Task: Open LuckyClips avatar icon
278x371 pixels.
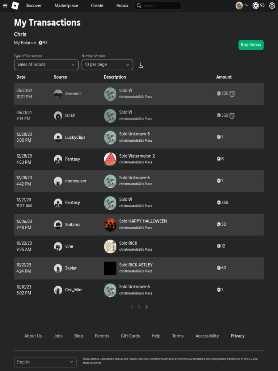Action: point(58,137)
